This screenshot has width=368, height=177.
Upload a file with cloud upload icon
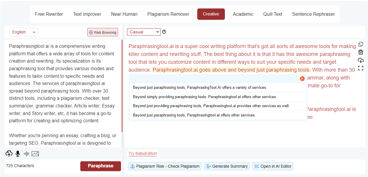[9, 153]
